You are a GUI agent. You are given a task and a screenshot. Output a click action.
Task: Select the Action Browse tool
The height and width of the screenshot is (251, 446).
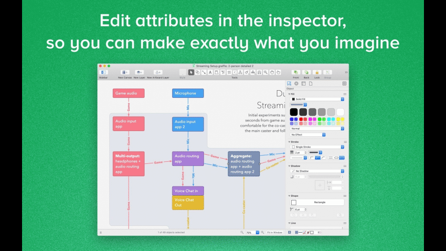[278, 73]
